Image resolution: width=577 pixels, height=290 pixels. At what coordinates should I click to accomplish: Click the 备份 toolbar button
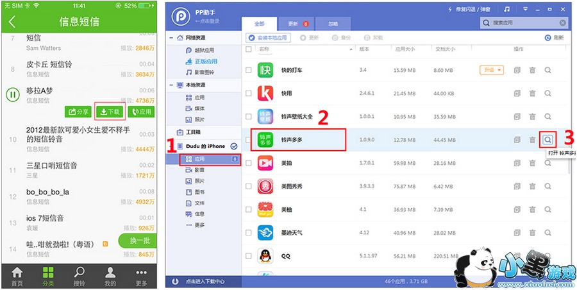click(x=342, y=38)
